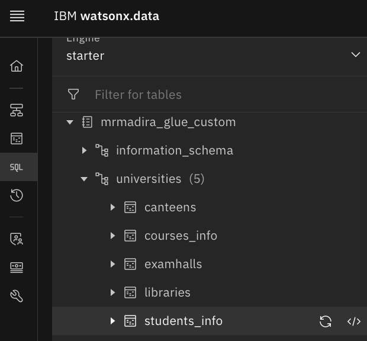This screenshot has width=367, height=341.
Task: Open SQL query workspace icon
Action: tap(17, 167)
